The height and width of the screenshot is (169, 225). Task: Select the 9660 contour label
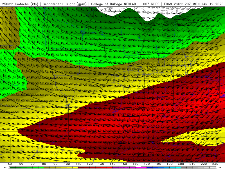[182, 40]
